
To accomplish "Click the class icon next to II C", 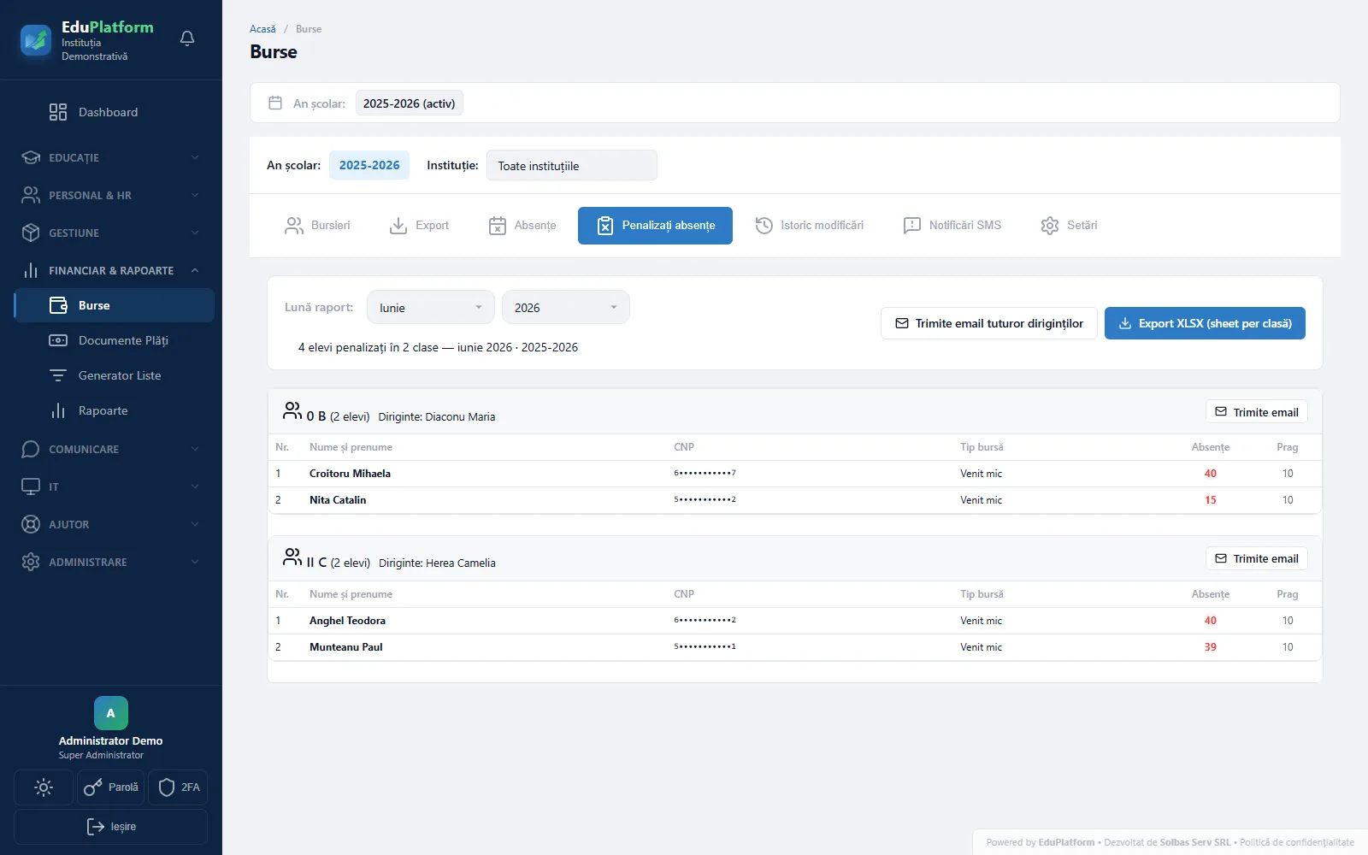I will point(292,557).
